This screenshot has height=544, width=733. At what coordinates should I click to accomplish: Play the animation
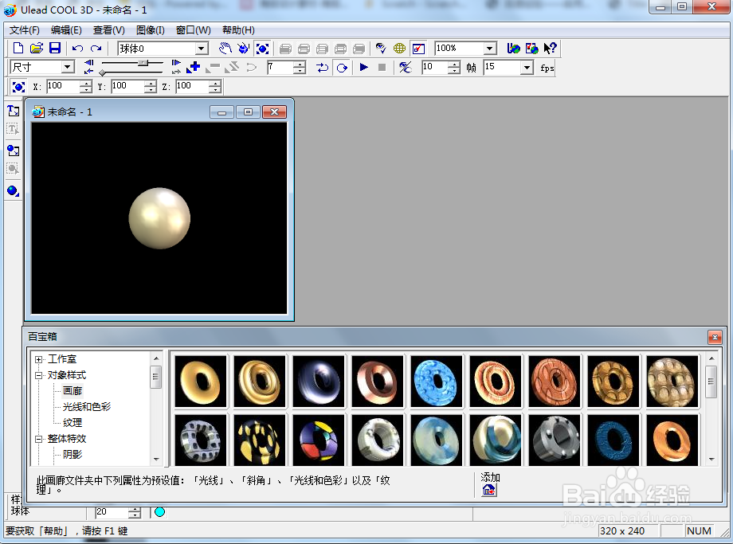point(363,67)
